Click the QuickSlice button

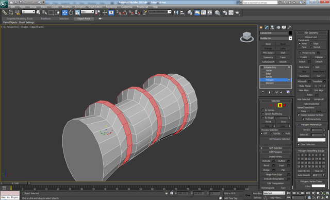pos(304,76)
